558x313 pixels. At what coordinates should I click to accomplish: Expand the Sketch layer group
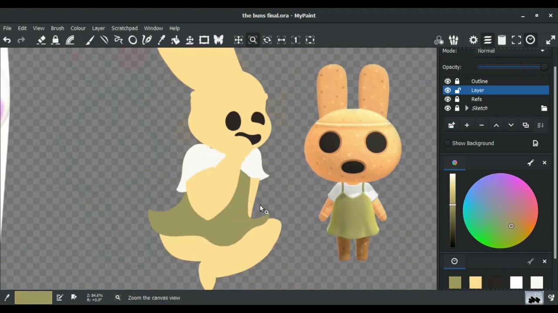coord(467,108)
